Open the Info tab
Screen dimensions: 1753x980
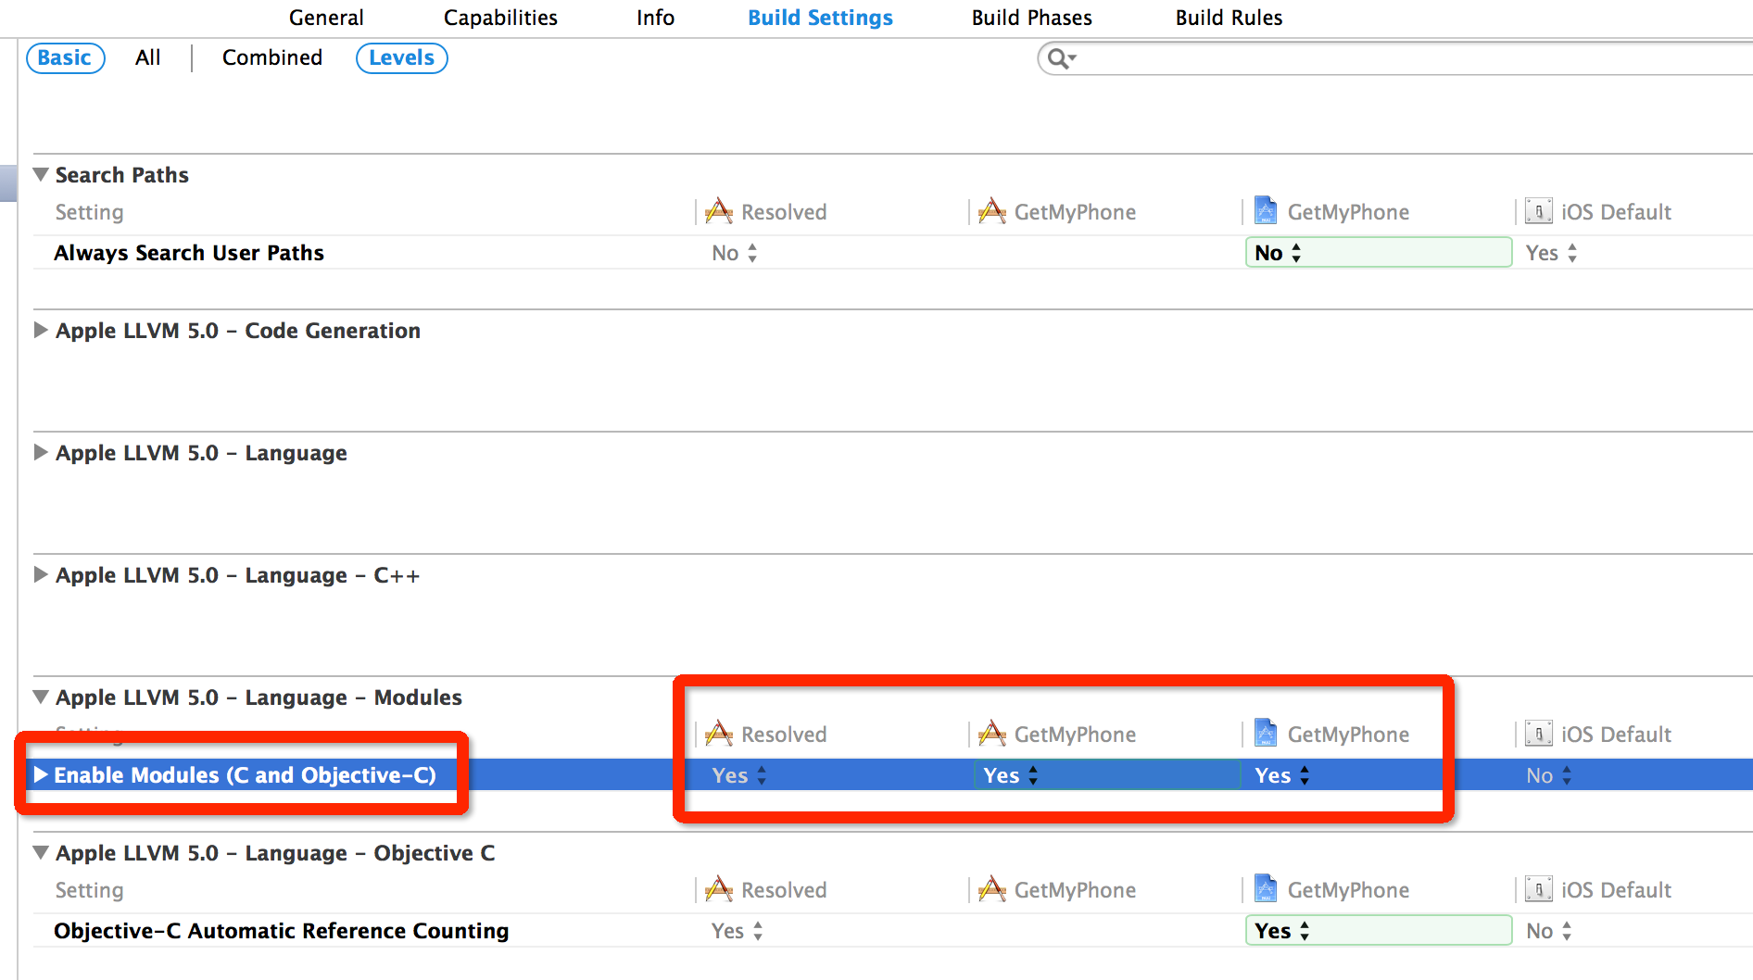point(655,18)
